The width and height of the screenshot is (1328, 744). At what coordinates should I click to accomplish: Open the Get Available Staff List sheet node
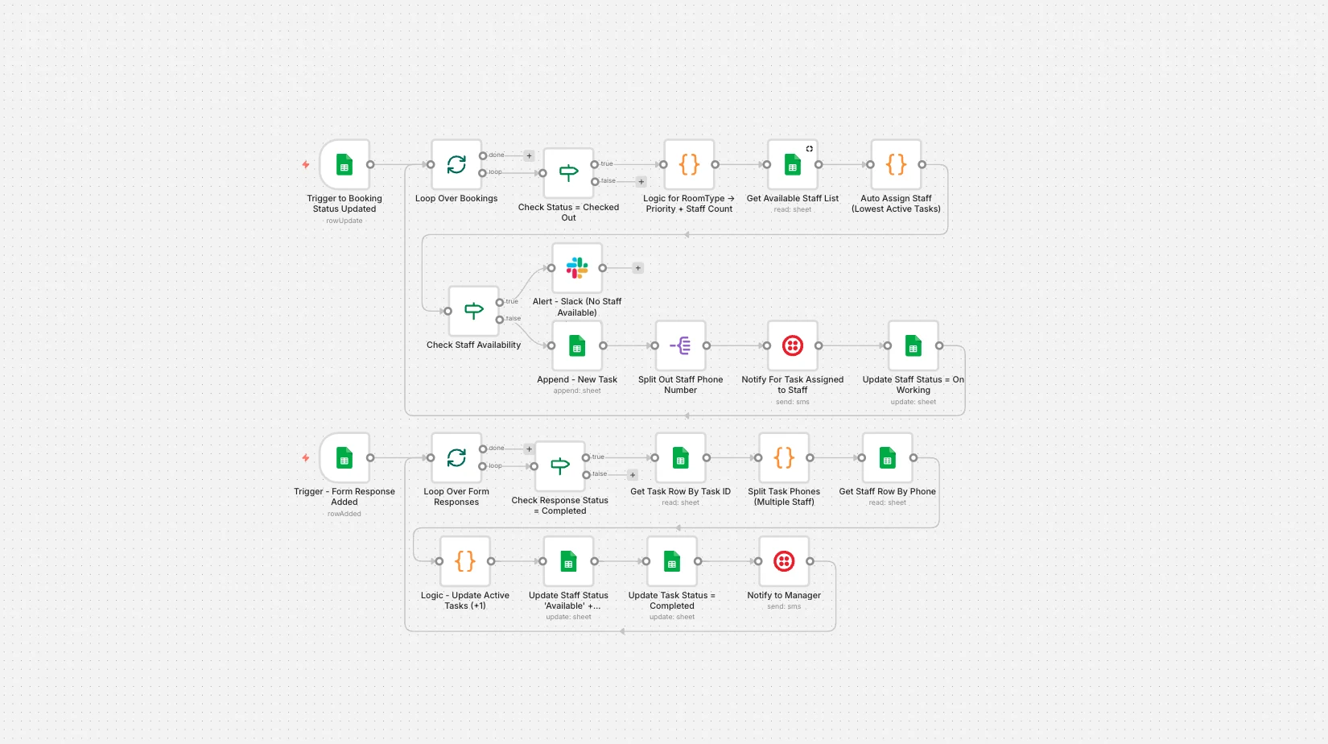pyautogui.click(x=792, y=164)
